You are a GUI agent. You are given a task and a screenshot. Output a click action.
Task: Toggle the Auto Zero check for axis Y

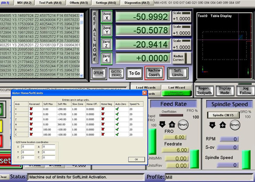point(117,114)
